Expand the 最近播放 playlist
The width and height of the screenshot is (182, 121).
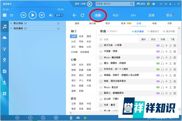[11, 28]
